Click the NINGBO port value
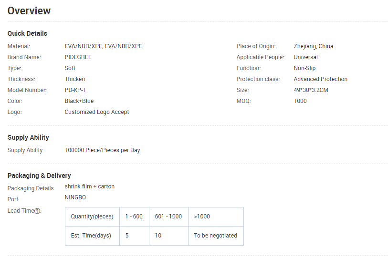 click(x=75, y=197)
